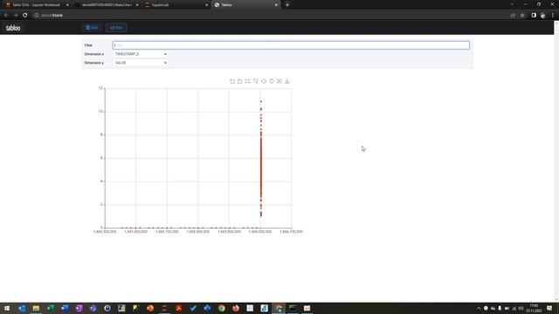Open Excel from the taskbar
The width and height of the screenshot is (559, 314).
coord(51,308)
